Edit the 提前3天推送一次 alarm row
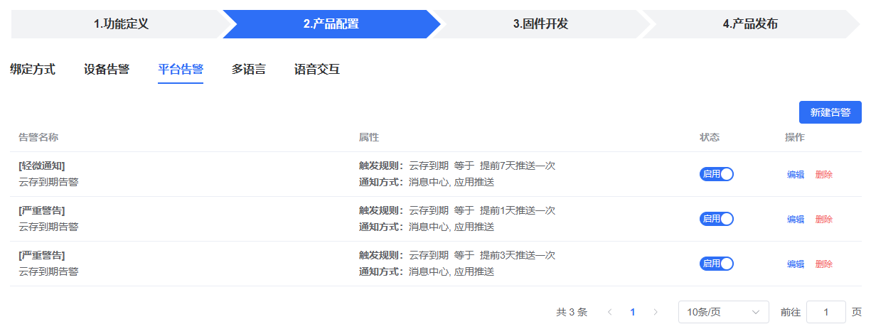Screen dimensions: 871x329 pos(796,264)
